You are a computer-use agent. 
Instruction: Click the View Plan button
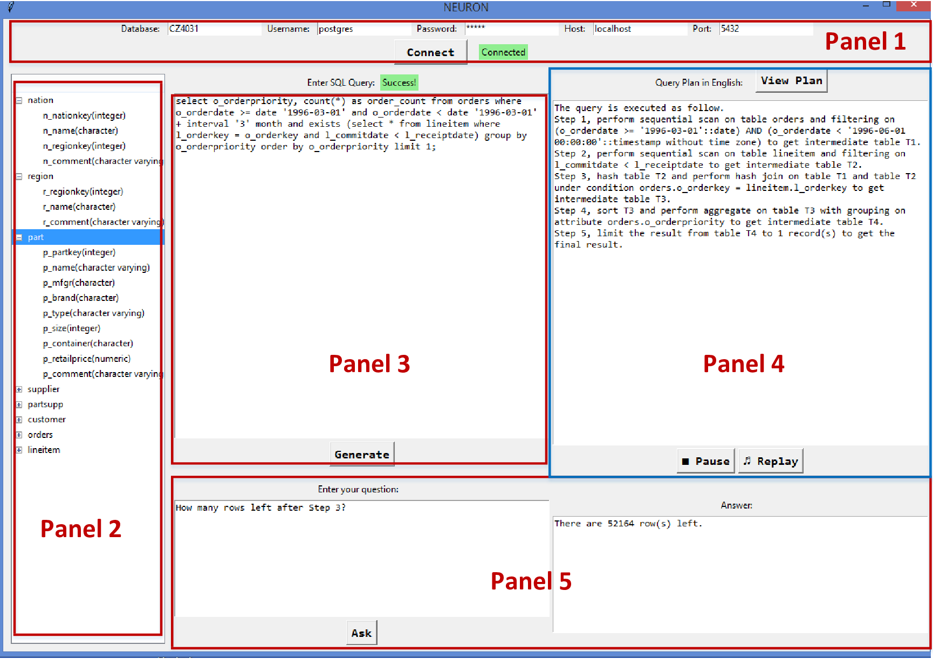coord(791,81)
